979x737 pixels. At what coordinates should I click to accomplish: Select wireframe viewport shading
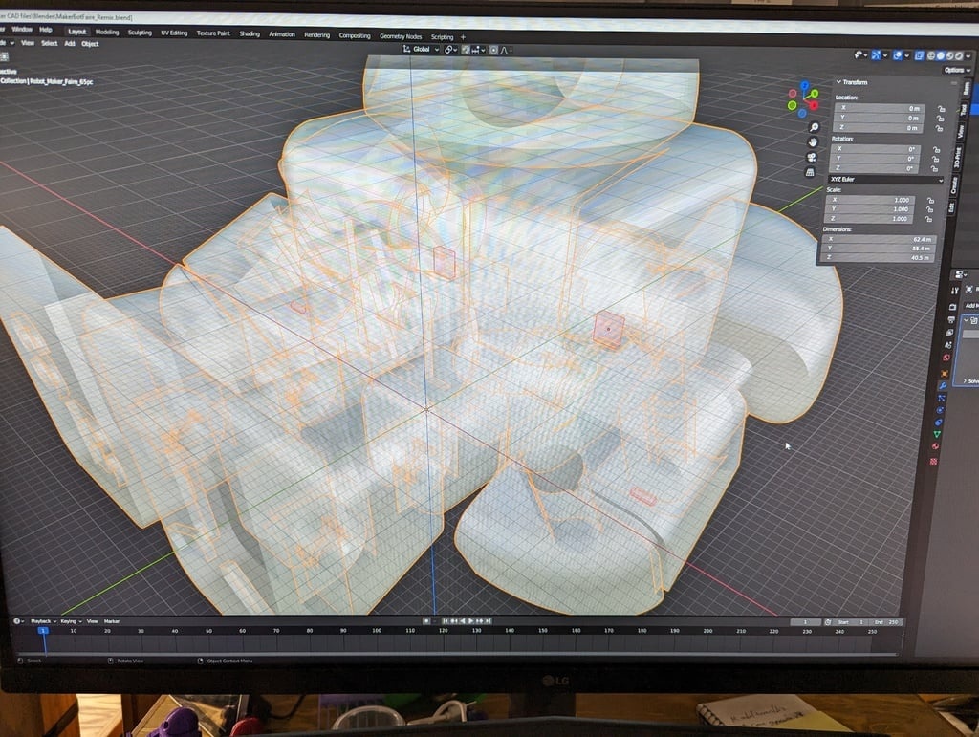coord(931,55)
